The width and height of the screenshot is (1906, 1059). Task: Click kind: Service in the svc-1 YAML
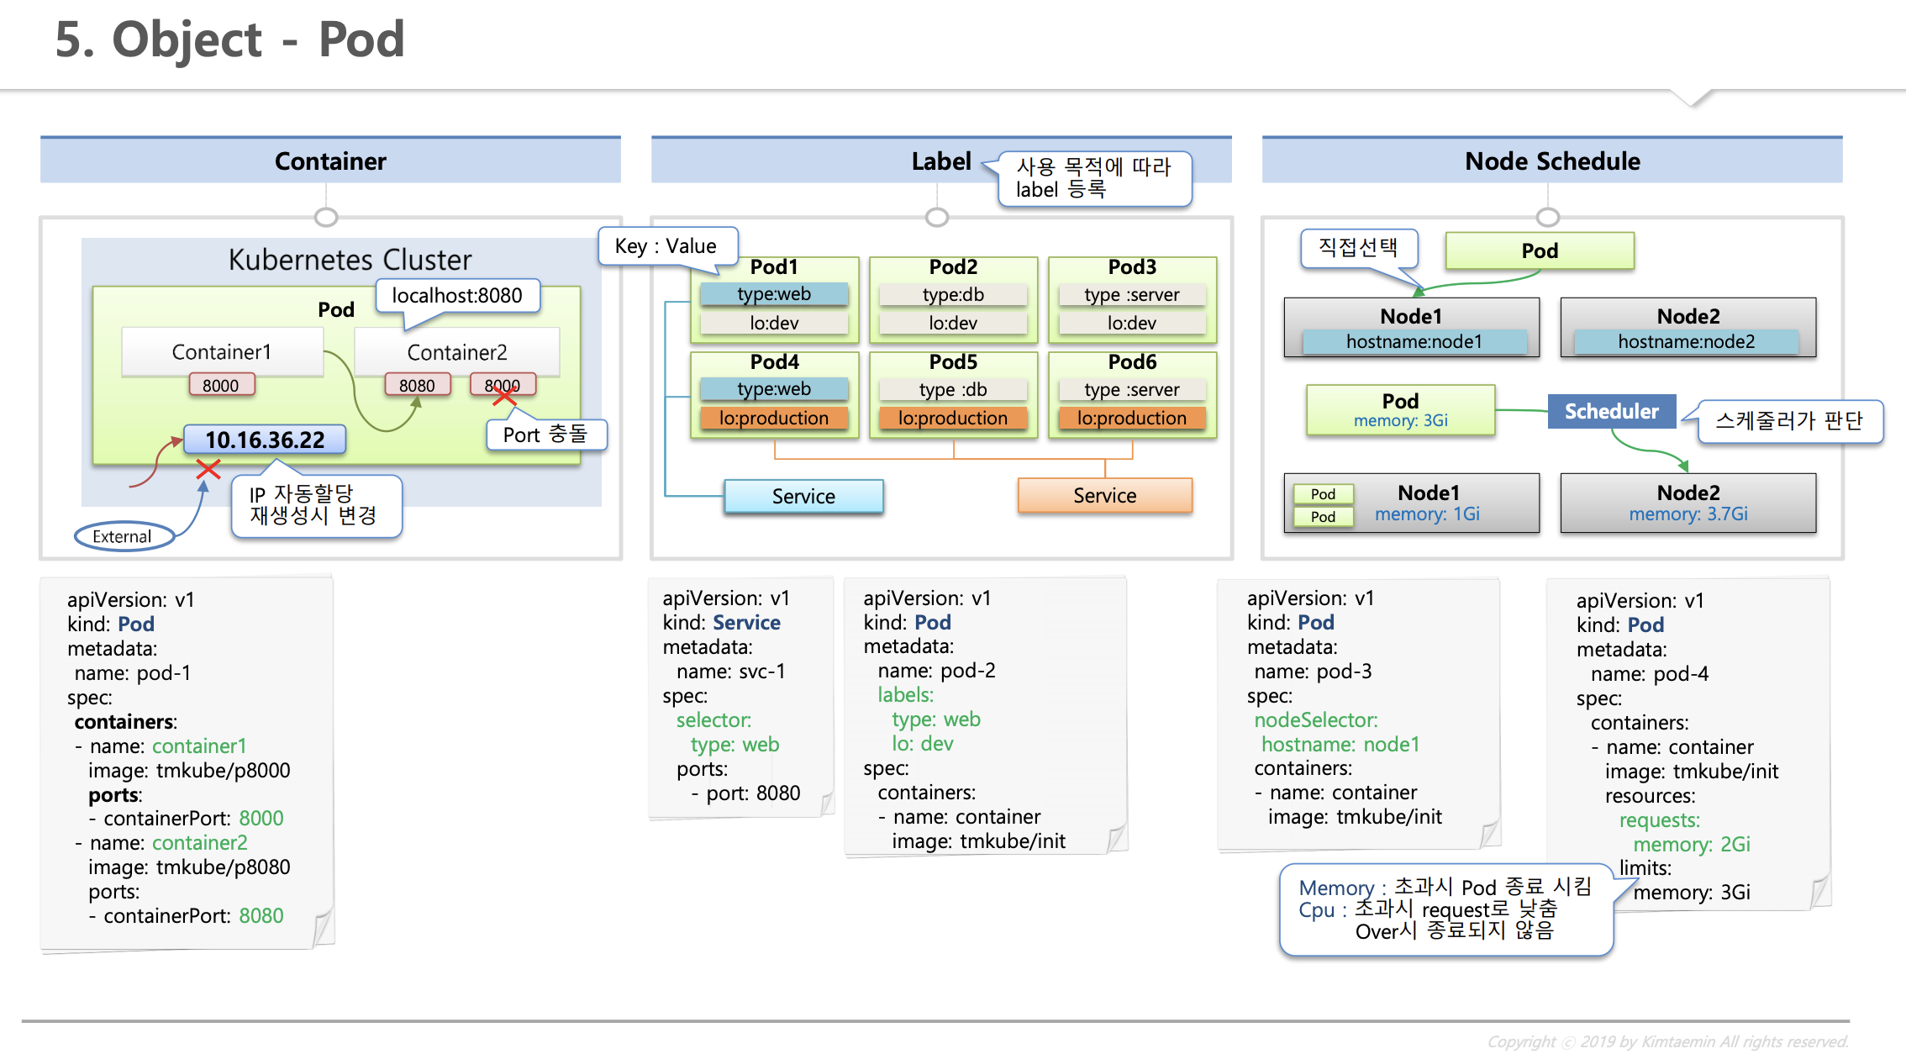pos(721,623)
